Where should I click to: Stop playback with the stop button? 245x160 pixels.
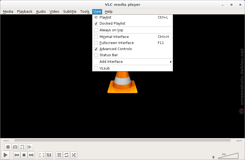(24, 155)
